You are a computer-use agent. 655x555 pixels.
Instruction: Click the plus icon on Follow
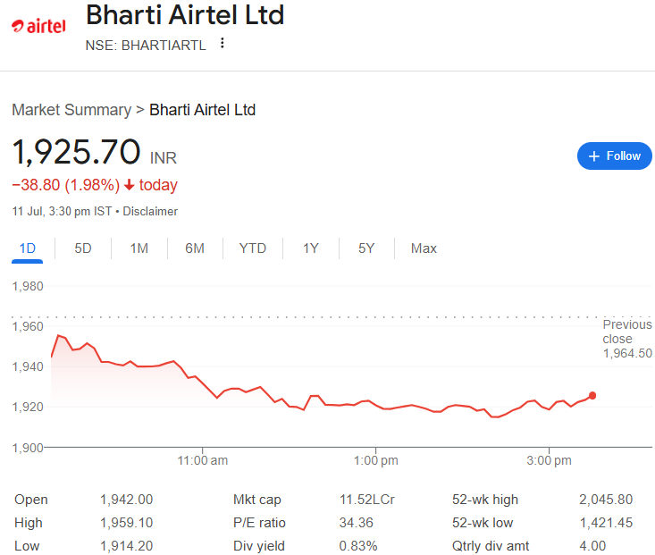click(593, 156)
